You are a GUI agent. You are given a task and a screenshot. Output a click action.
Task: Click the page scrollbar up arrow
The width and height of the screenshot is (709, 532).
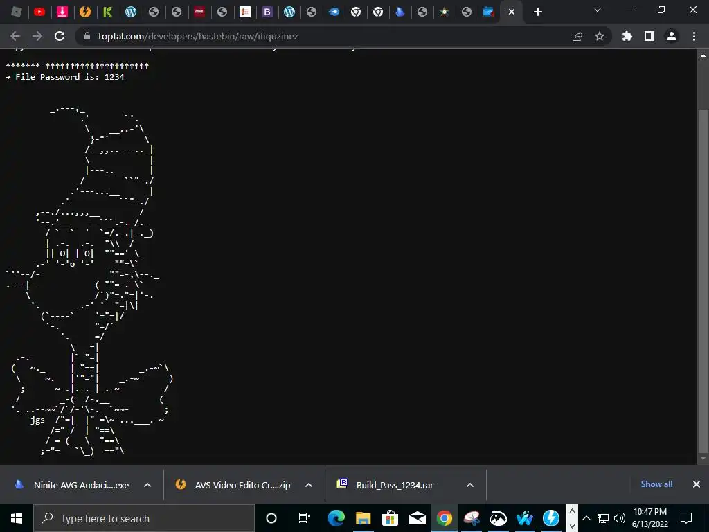703,55
